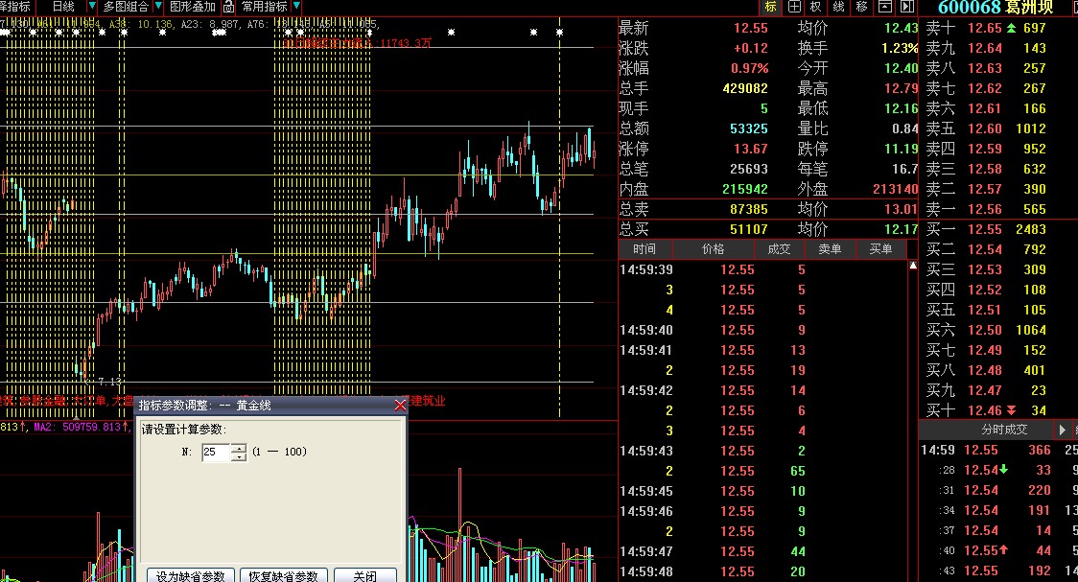Increase N with the spinner up arrow

[239, 448]
